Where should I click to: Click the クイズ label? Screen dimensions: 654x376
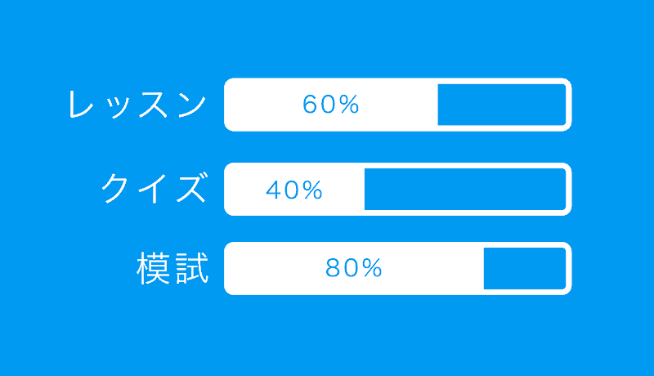click(155, 189)
